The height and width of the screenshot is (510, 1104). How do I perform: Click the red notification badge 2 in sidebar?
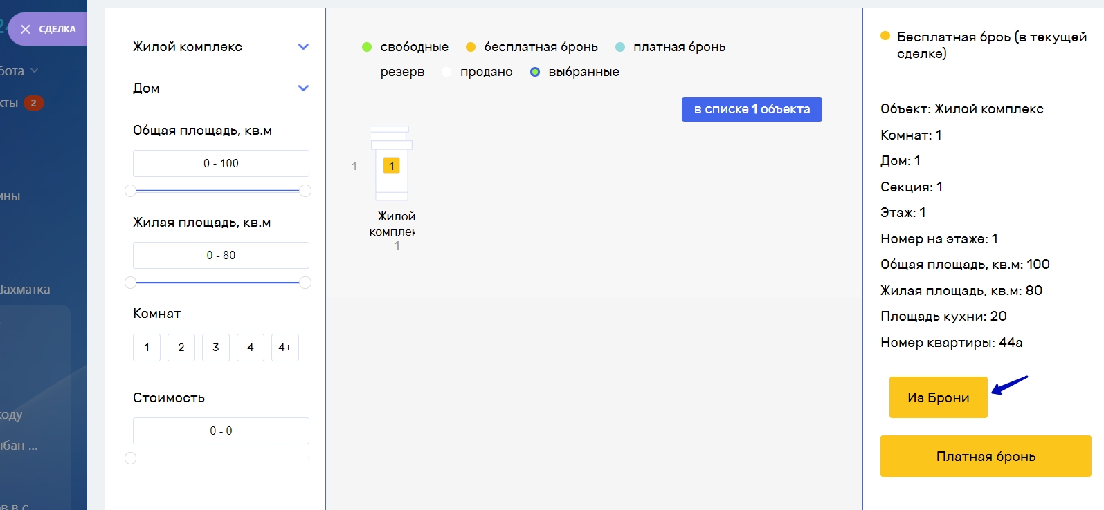click(x=33, y=103)
